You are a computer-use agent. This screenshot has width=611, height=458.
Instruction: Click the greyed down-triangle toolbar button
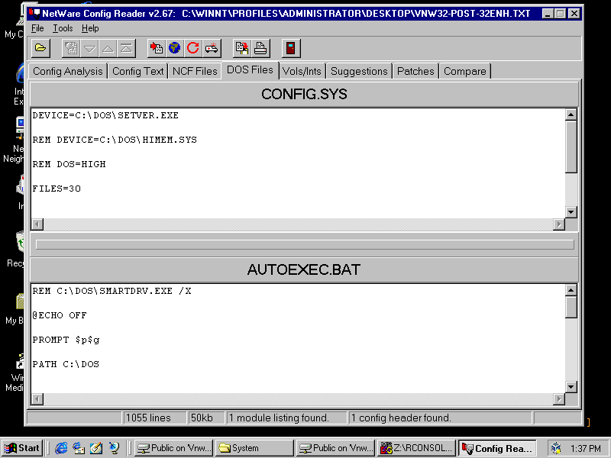coord(89,48)
